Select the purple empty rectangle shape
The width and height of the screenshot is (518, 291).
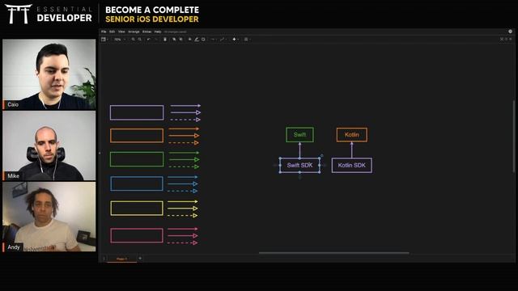(x=137, y=112)
